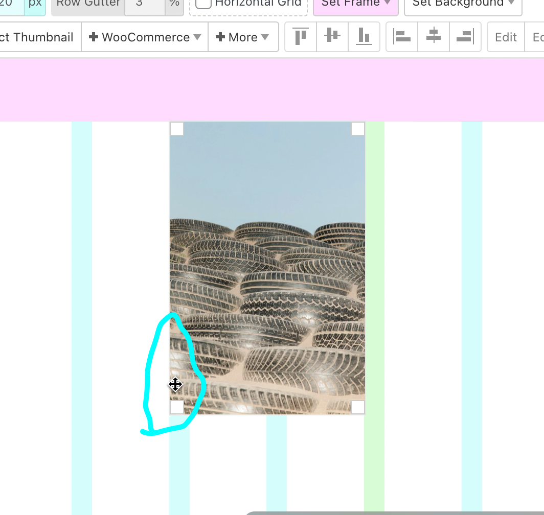Open the Set Background dropdown
The image size is (544, 515).
point(463,3)
